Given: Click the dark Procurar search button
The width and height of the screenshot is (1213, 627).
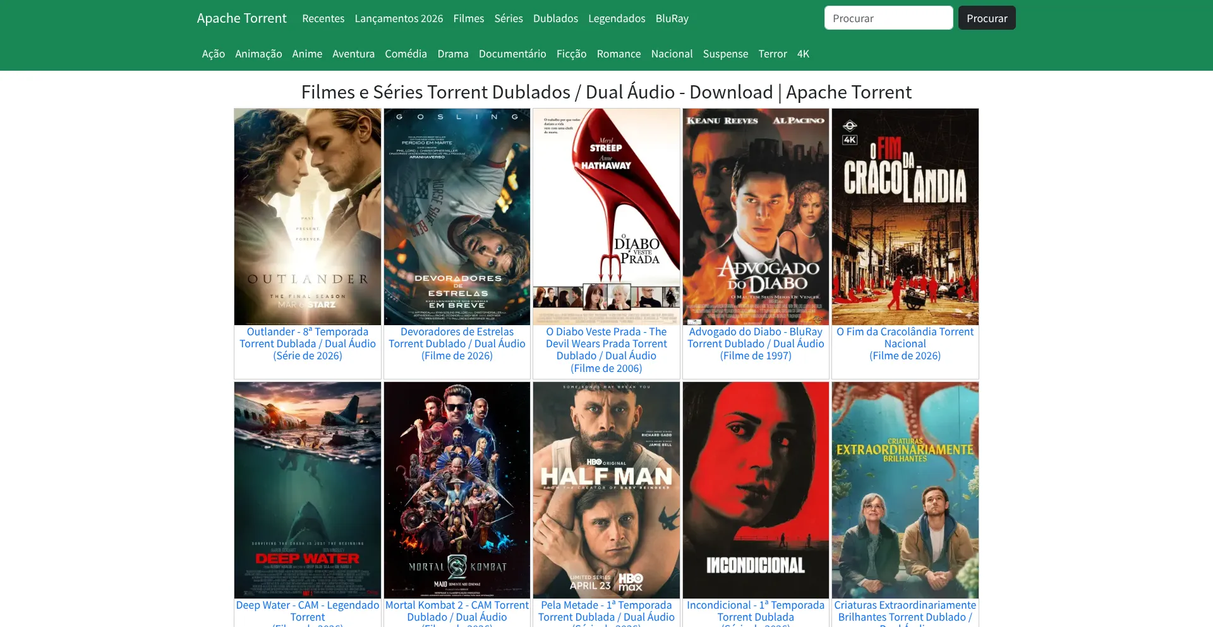Looking at the screenshot, I should [x=987, y=18].
